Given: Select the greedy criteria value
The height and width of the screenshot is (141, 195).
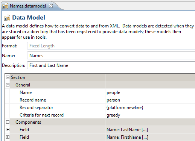Looking at the screenshot, I should click(113, 115).
